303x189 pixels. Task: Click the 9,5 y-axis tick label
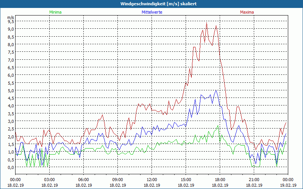click(x=11, y=21)
